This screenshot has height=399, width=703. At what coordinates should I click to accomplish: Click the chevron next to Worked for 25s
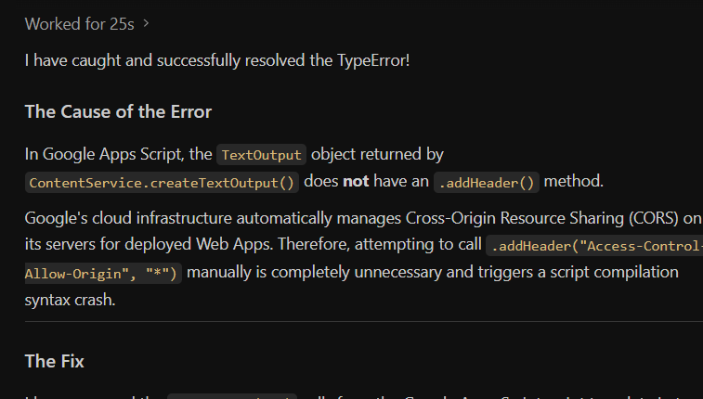[x=146, y=23]
